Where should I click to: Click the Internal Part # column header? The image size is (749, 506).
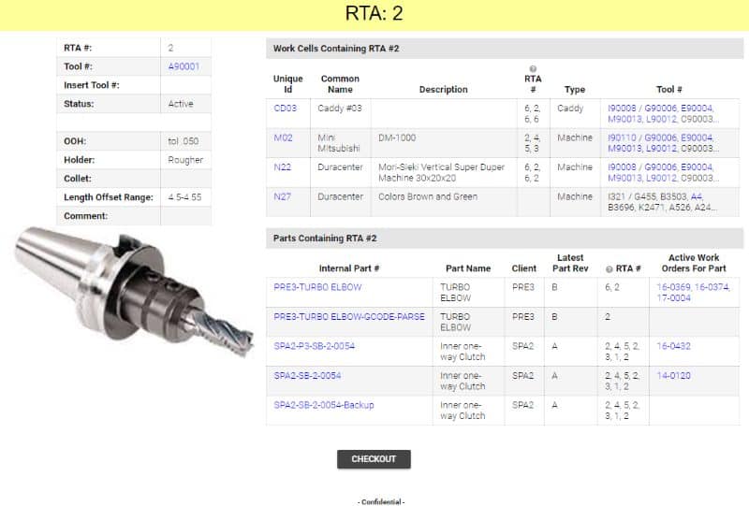(349, 268)
